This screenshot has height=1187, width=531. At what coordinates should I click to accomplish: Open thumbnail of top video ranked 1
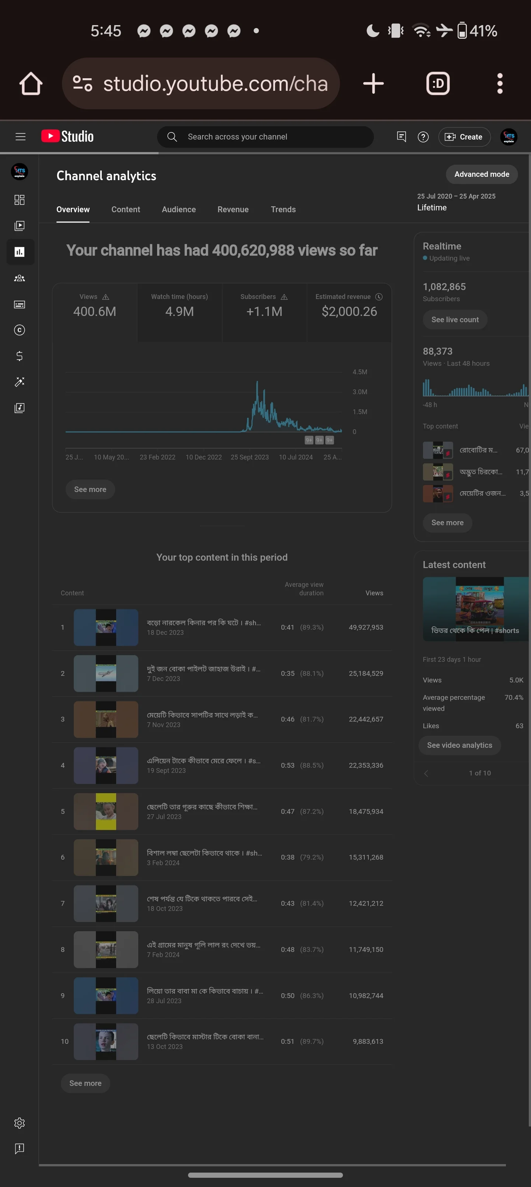point(106,627)
